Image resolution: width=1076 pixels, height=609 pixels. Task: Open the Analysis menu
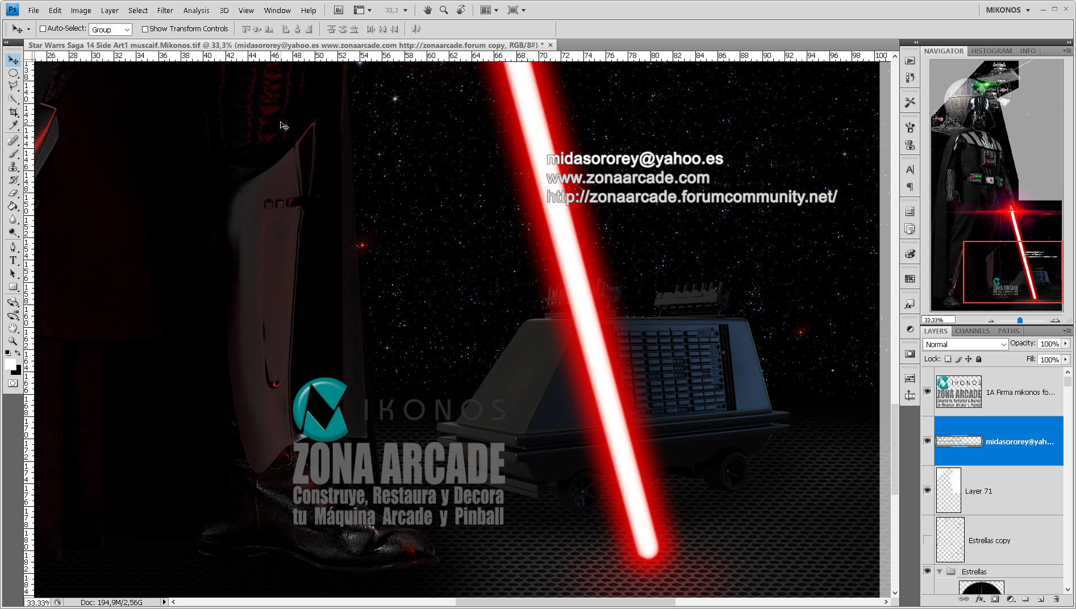[x=196, y=10]
